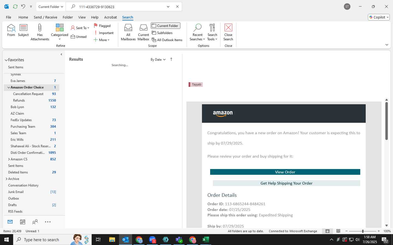Click zoom out minus button
The width and height of the screenshot is (393, 245).
click(347, 231)
